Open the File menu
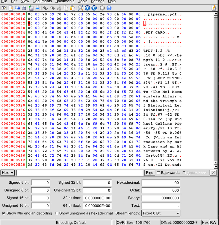This screenshot has width=219, height=225. coord(4,1)
